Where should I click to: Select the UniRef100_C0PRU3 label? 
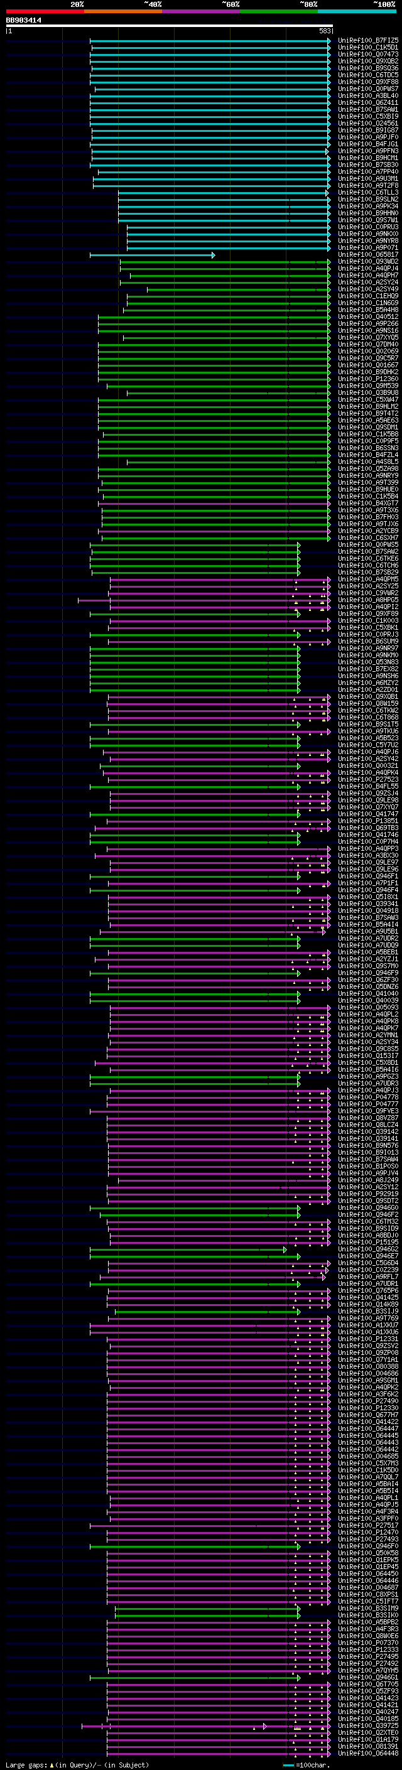(368, 227)
